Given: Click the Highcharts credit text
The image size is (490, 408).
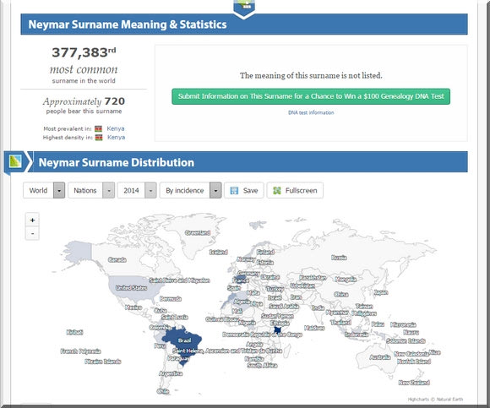Looking at the screenshot, I should [x=435, y=399].
